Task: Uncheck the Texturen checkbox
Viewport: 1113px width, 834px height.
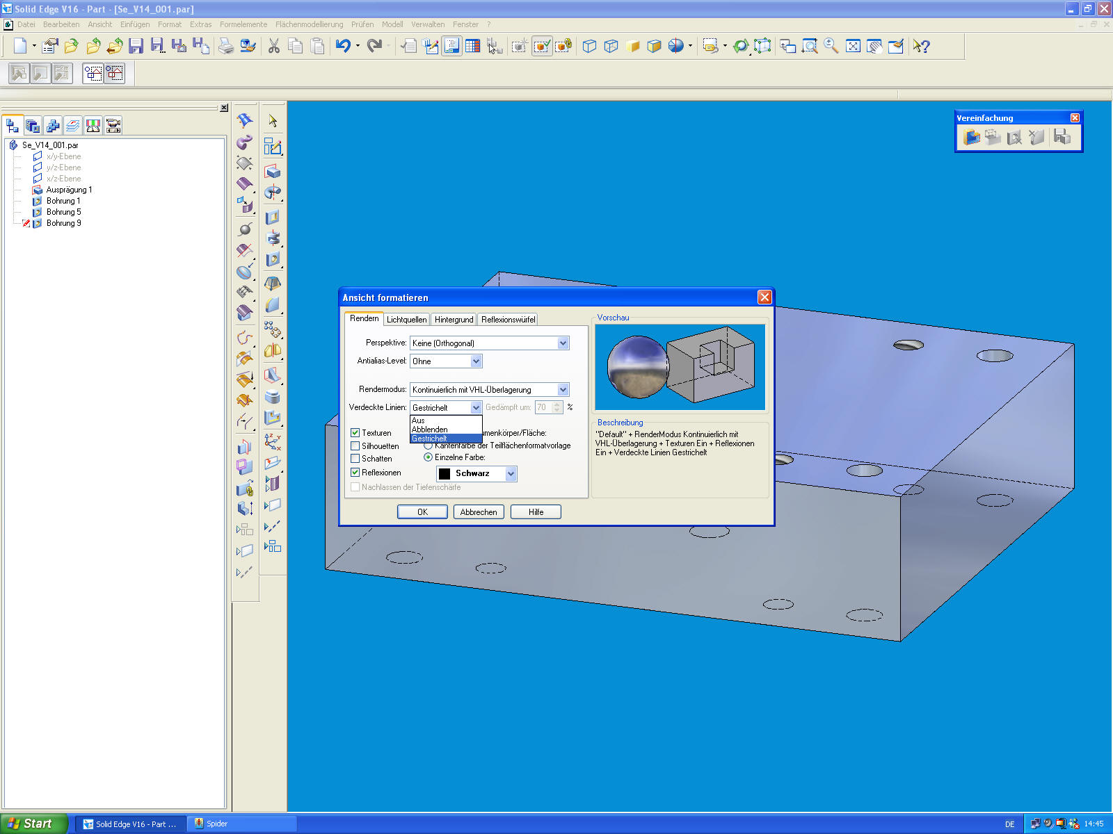Action: [355, 432]
